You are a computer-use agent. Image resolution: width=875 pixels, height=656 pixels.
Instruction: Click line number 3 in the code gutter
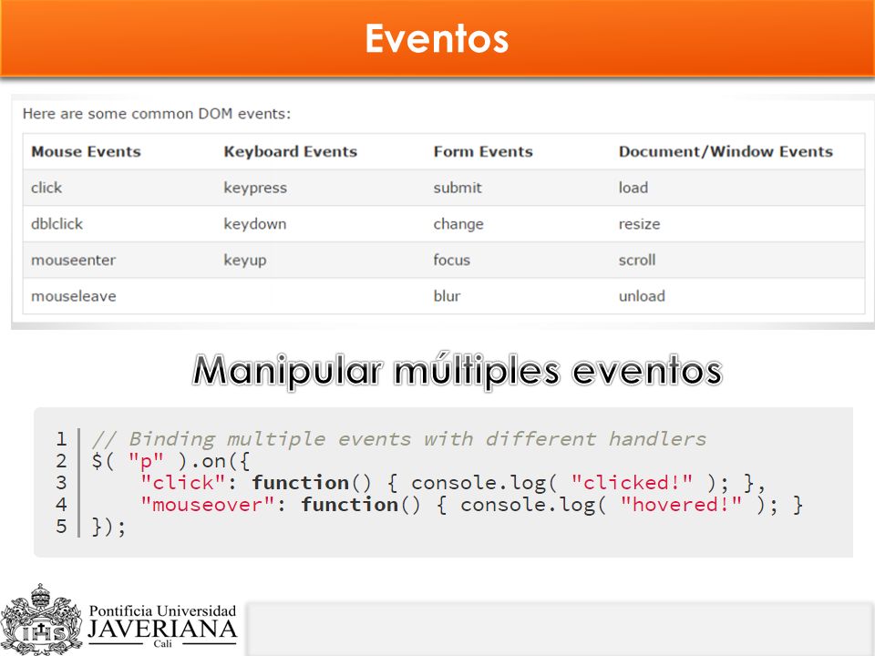(x=61, y=483)
